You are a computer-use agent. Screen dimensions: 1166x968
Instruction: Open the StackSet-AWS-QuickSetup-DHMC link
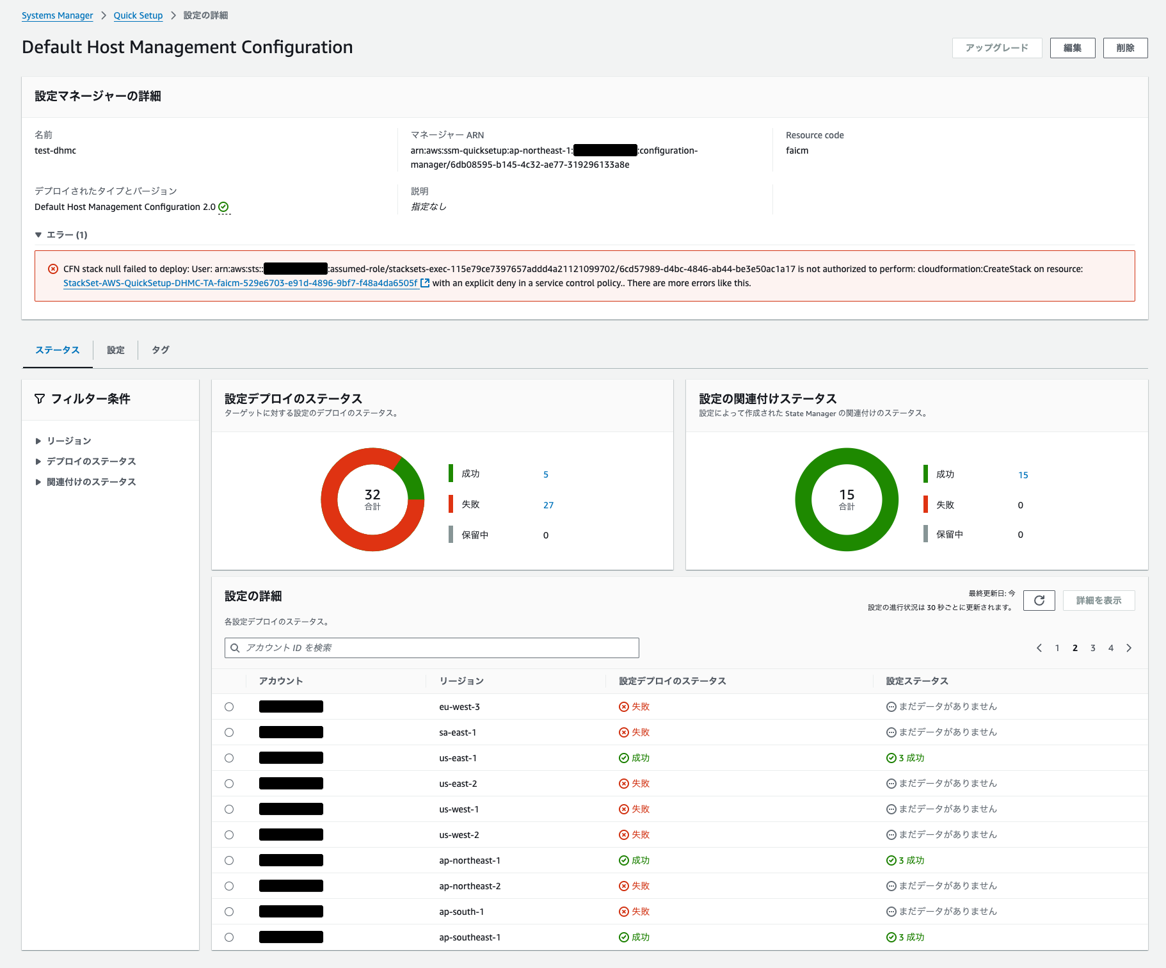241,283
